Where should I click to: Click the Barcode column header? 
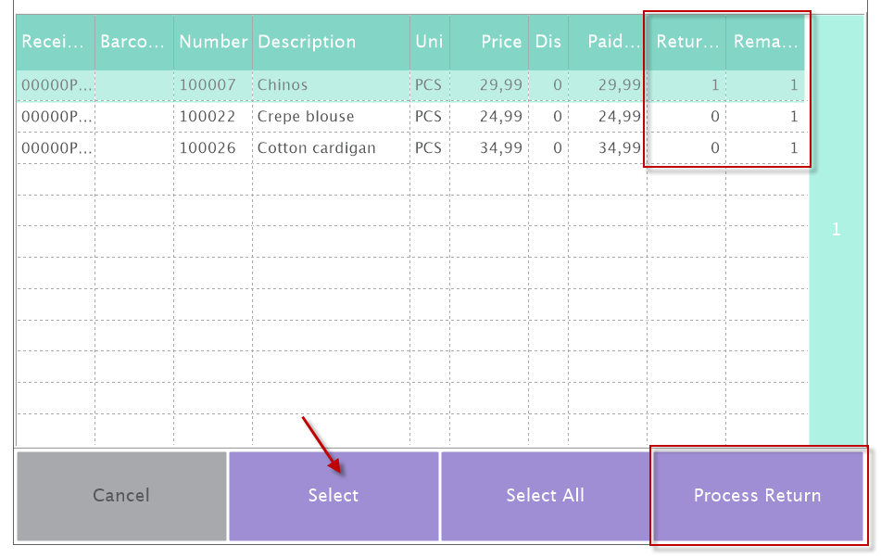(133, 42)
